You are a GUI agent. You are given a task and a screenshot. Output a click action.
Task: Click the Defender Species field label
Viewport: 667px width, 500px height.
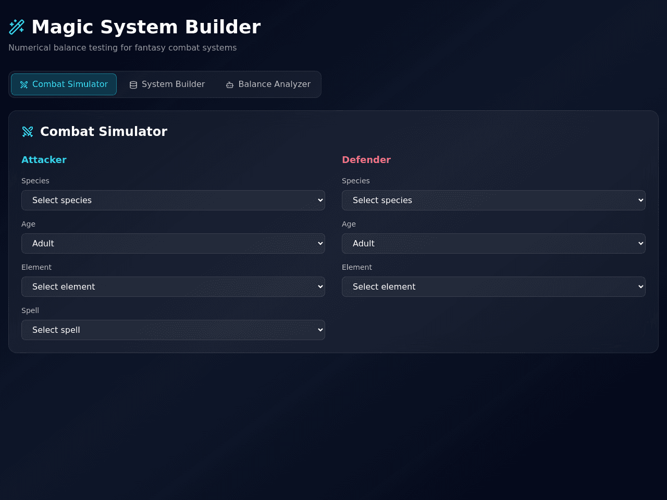pos(356,181)
